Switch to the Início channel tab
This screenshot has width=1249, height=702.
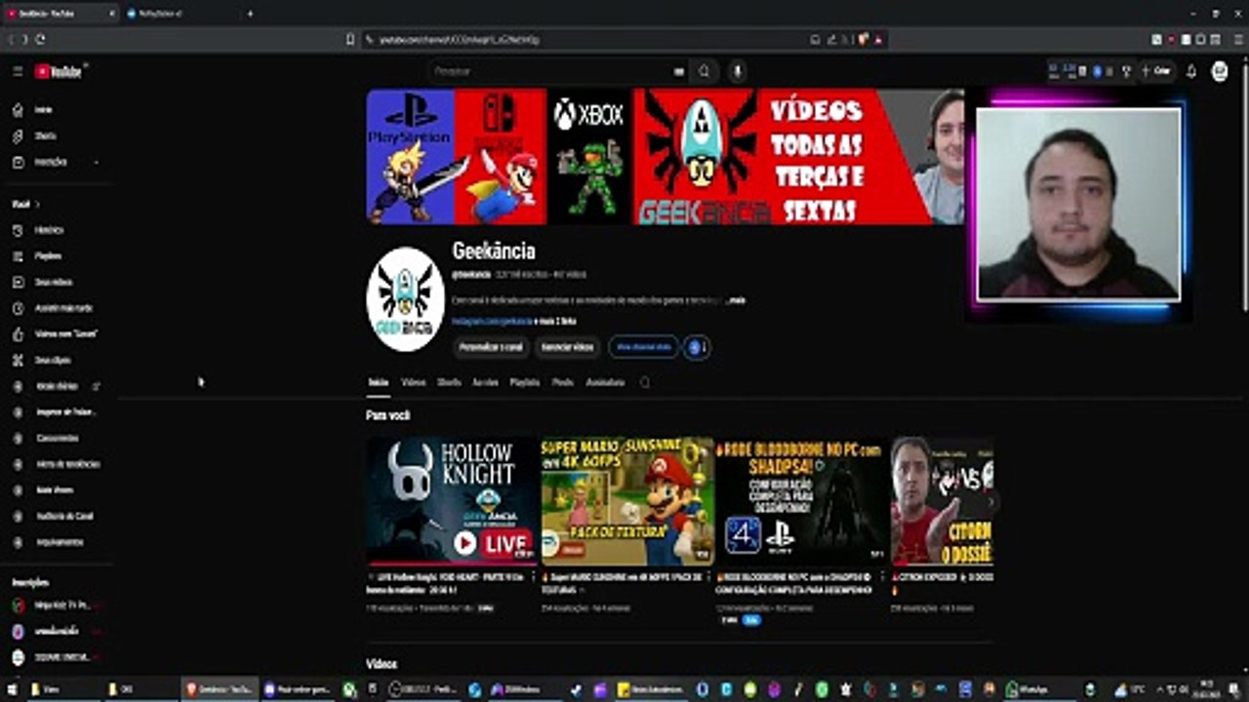[x=378, y=383]
